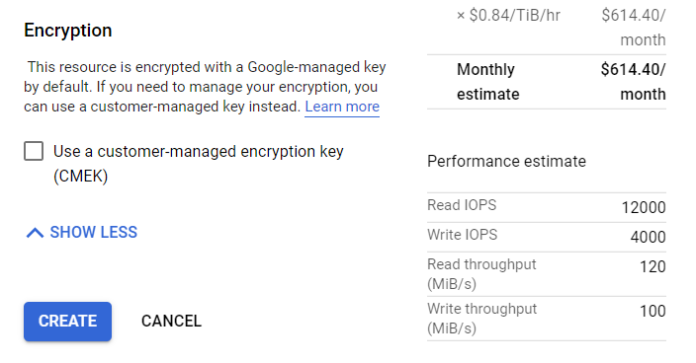This screenshot has height=363, width=696.
Task: Click the Monthly estimate label
Action: click(487, 82)
